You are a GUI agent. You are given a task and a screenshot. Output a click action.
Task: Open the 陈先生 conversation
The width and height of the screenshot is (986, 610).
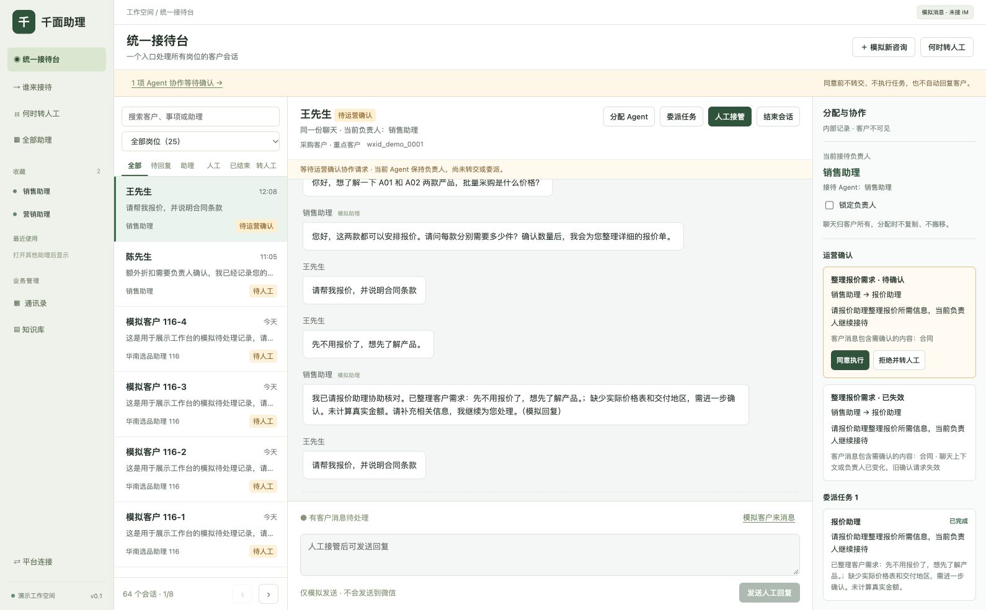201,274
